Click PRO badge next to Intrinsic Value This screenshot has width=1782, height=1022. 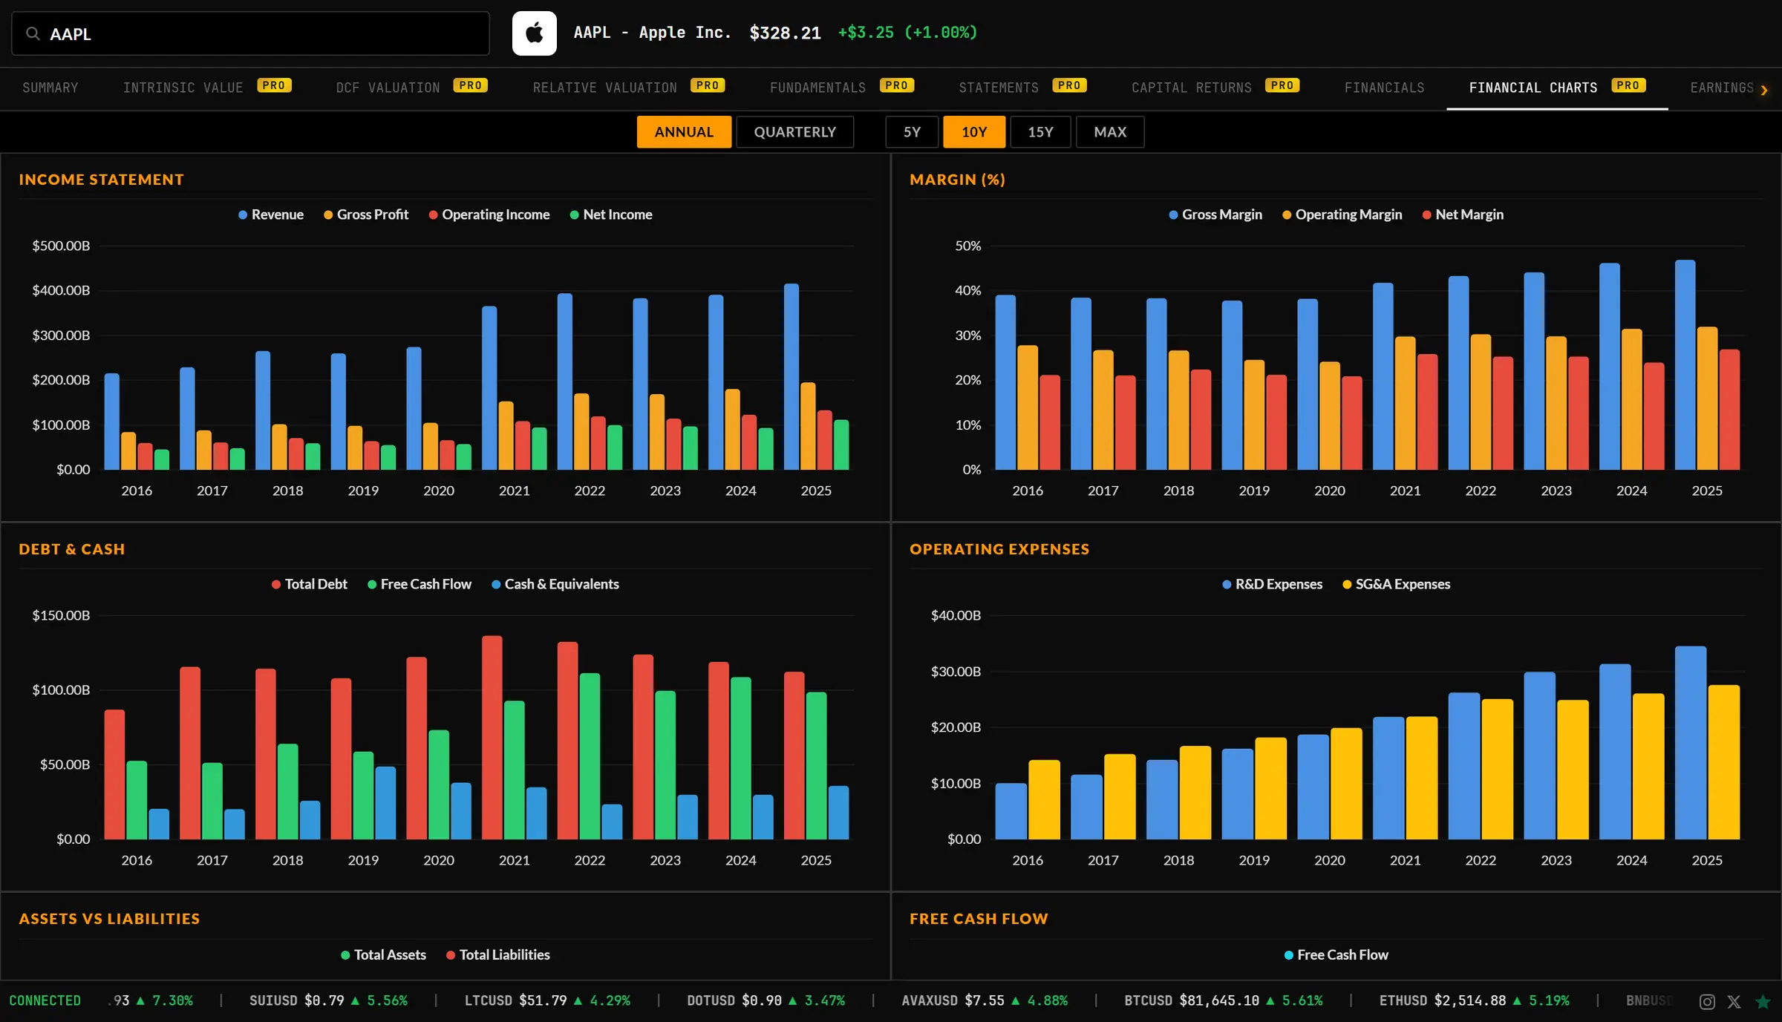coord(274,85)
